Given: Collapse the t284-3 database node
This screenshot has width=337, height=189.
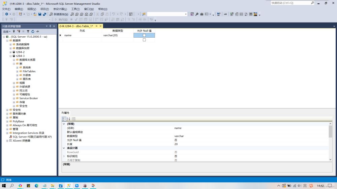Looking at the screenshot, I should tap(10, 56).
